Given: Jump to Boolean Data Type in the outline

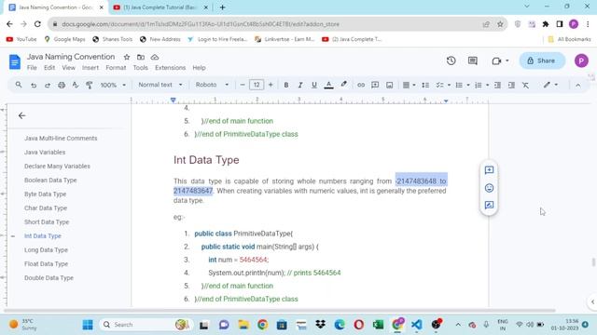Looking at the screenshot, I should pos(50,180).
